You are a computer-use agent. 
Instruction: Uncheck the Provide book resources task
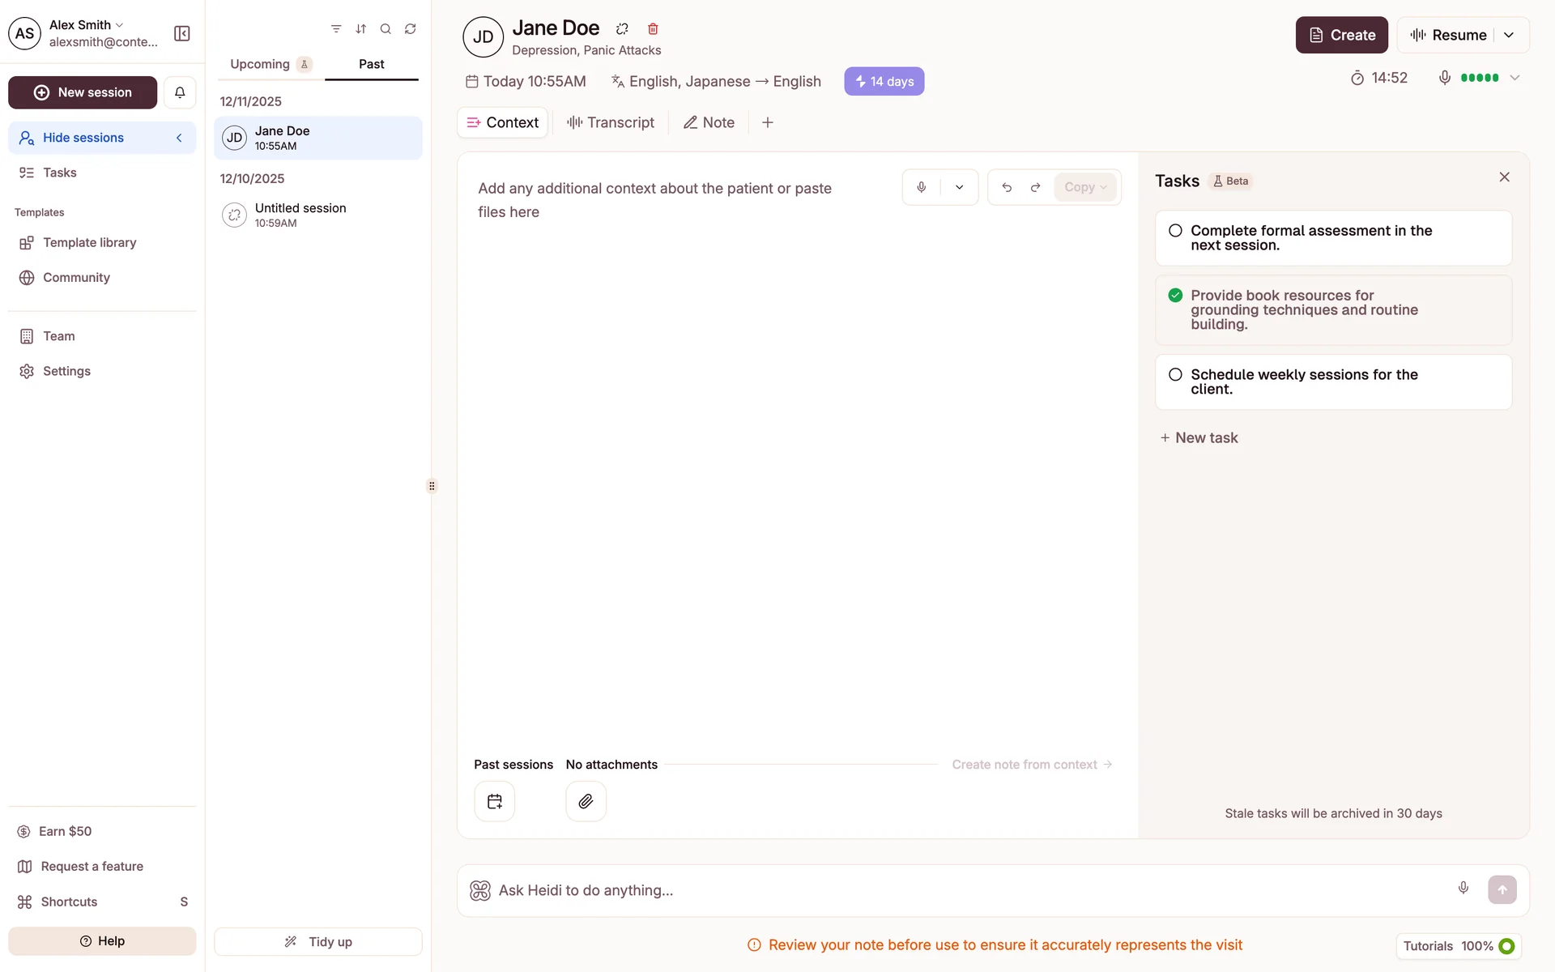(1175, 296)
